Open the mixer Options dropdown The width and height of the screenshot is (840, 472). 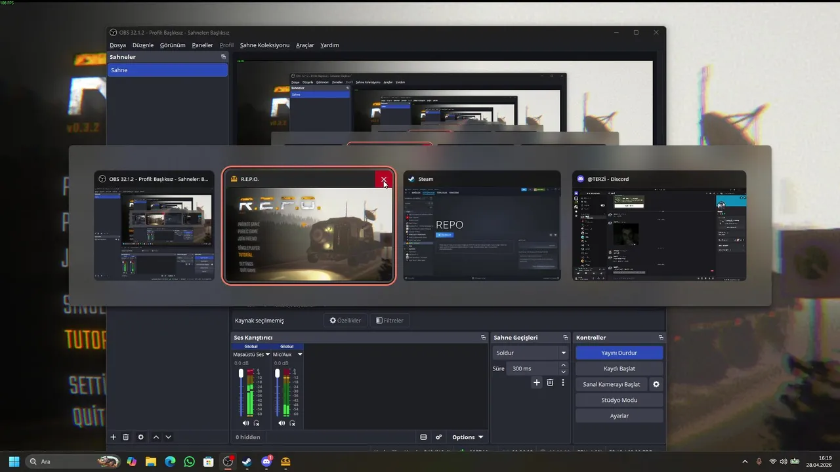468,437
